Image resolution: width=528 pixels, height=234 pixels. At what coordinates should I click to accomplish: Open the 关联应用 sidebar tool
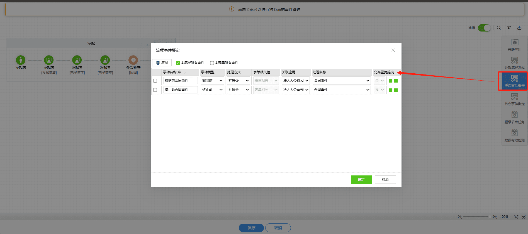click(514, 45)
